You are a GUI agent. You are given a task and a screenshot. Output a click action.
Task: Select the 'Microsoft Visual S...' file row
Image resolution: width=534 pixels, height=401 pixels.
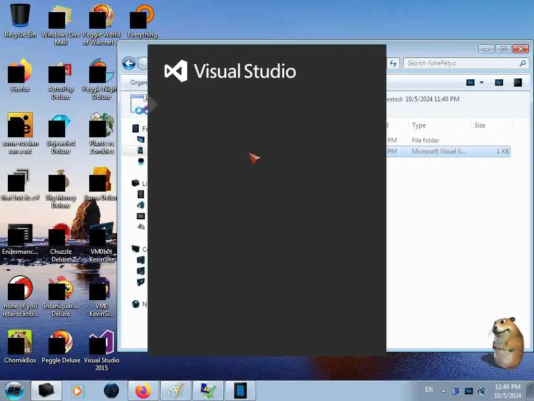coord(448,151)
